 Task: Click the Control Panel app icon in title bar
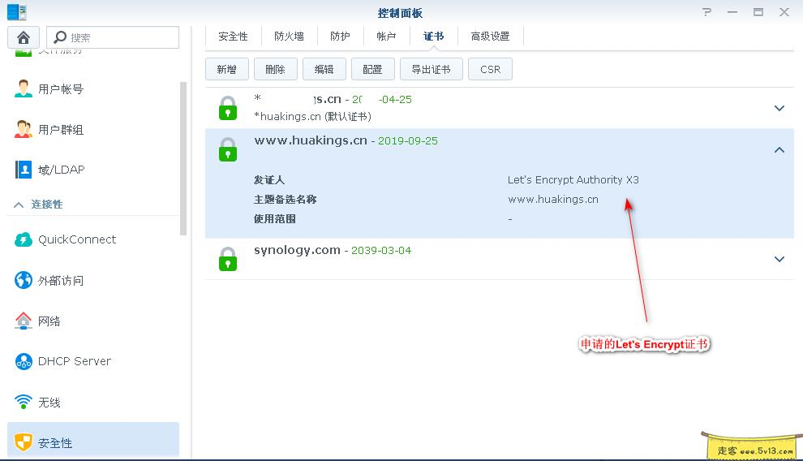17,11
